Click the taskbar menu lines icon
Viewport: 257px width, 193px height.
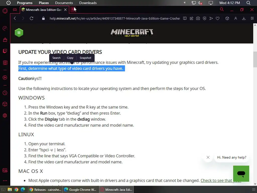point(253,189)
